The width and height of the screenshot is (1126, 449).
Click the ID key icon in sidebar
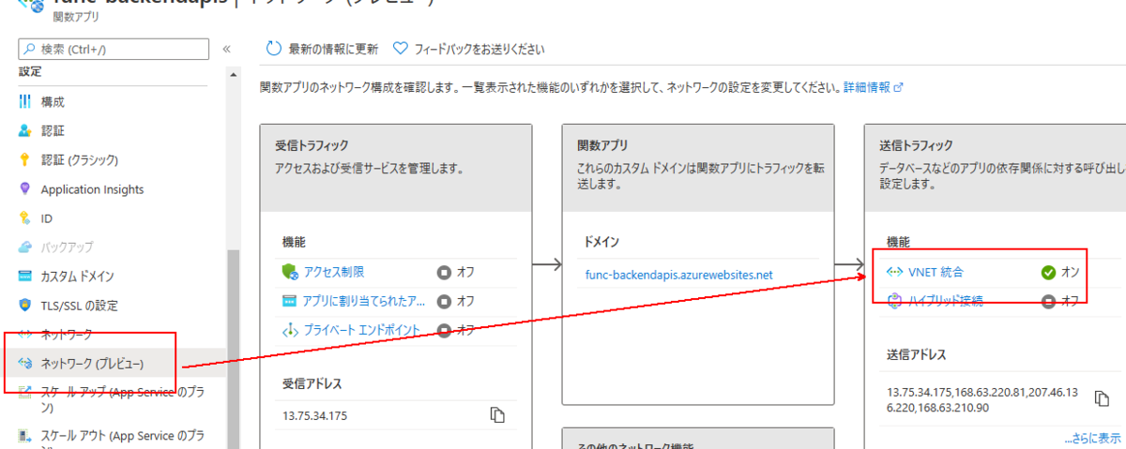25,218
